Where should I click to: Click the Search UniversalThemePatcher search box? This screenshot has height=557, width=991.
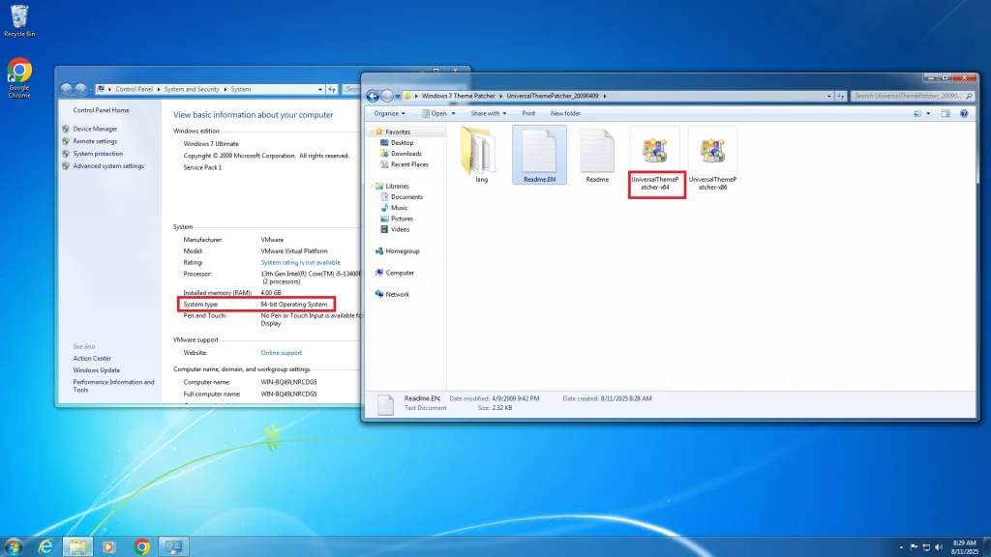pyautogui.click(x=912, y=96)
